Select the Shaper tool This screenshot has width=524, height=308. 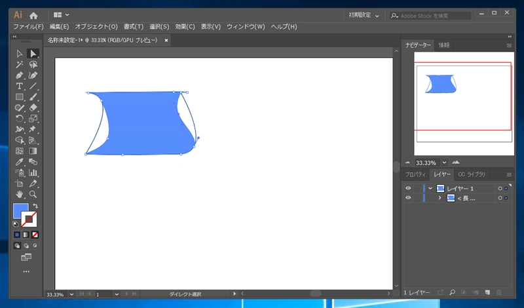(20, 107)
